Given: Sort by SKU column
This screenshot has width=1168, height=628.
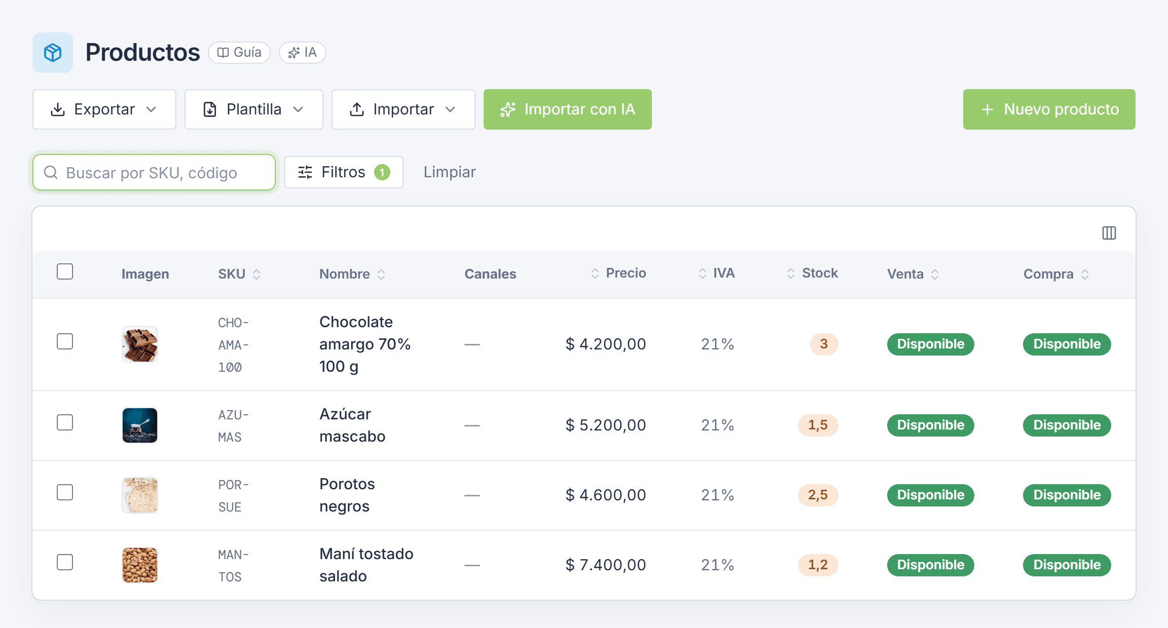Looking at the screenshot, I should click(239, 274).
